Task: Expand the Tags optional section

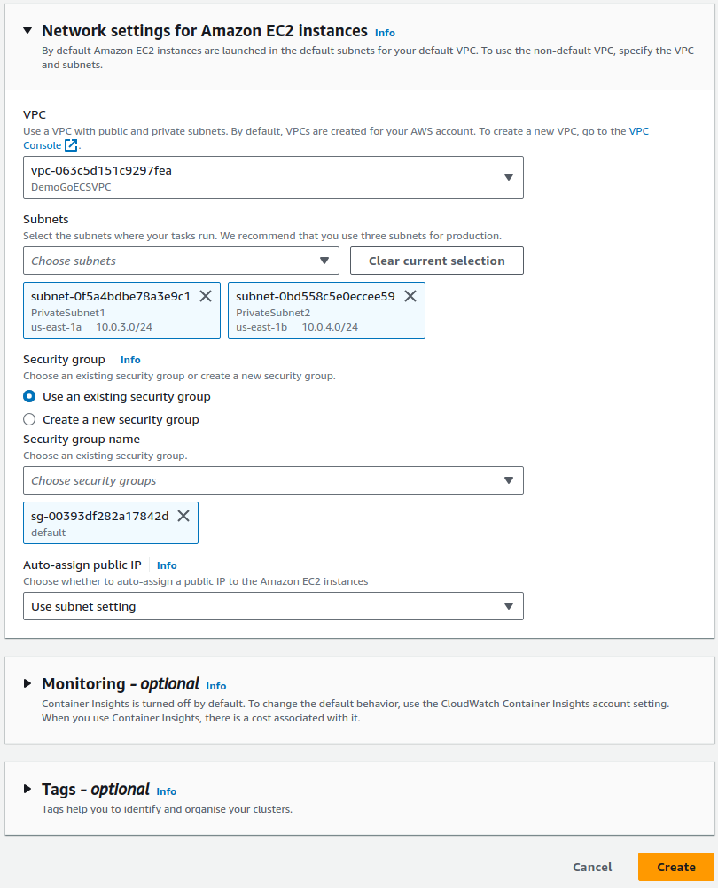Action: (x=28, y=790)
